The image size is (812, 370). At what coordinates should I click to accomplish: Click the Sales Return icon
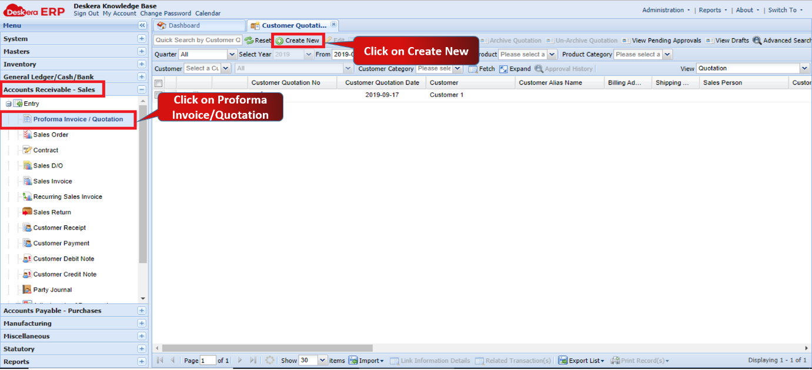coord(27,212)
